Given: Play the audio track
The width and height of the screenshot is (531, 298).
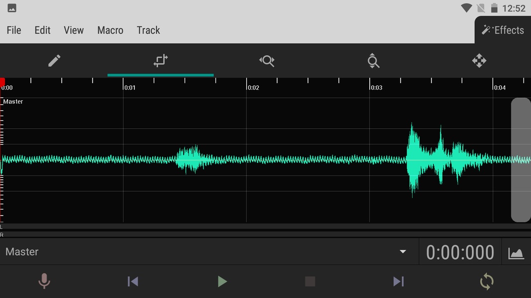Looking at the screenshot, I should tap(222, 282).
